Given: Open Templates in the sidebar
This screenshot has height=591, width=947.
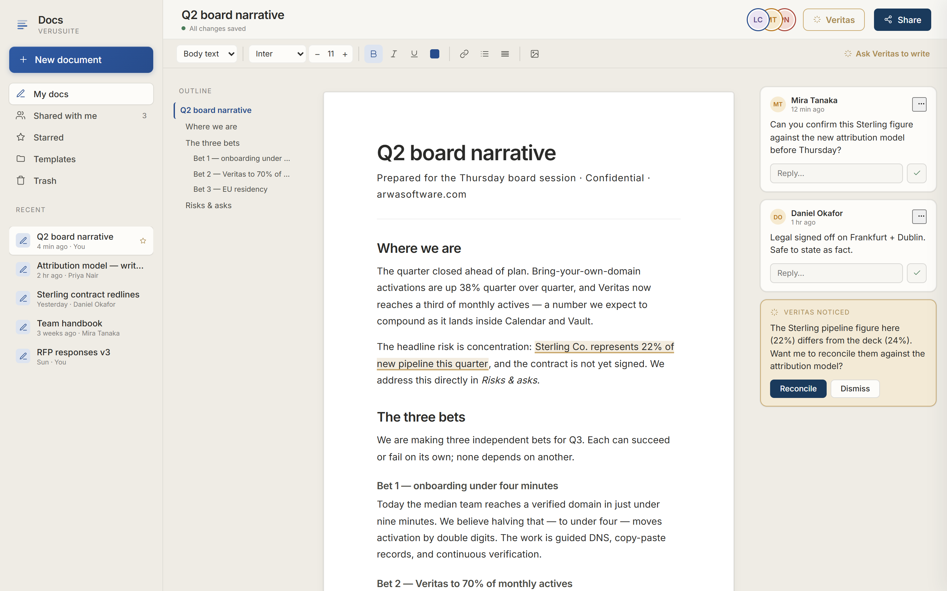Looking at the screenshot, I should (81, 159).
